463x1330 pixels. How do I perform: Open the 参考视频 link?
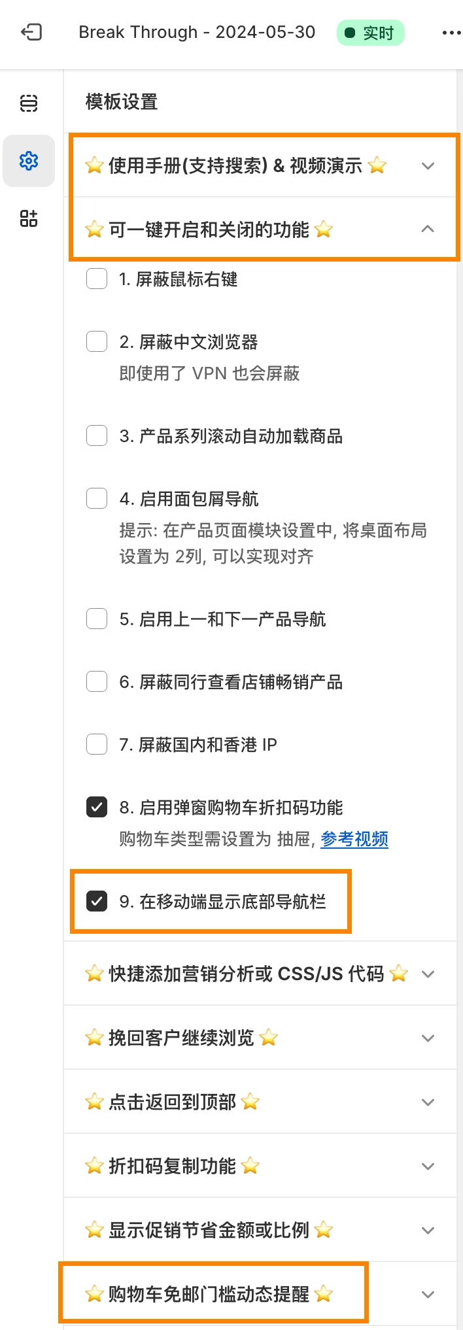pyautogui.click(x=354, y=839)
